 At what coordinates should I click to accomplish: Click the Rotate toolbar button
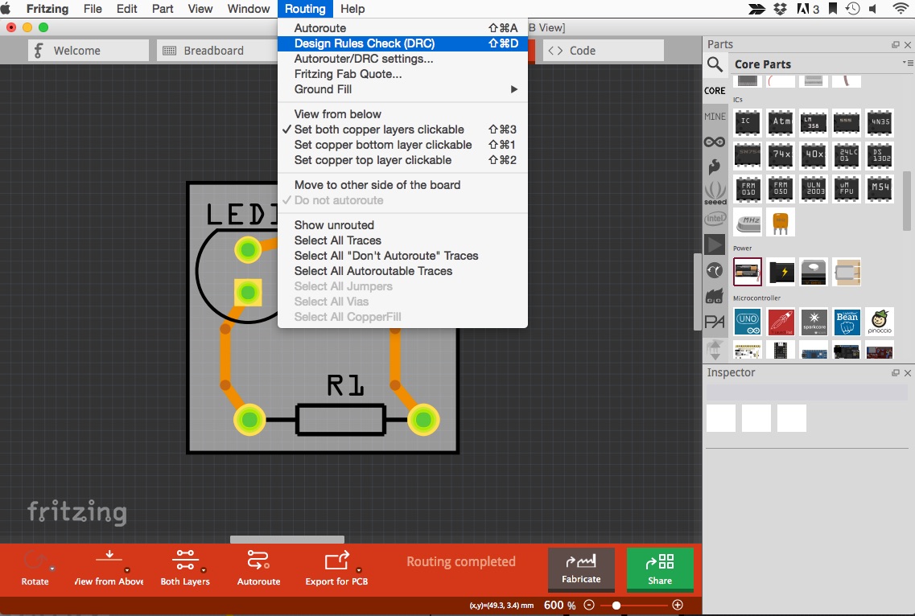pos(35,569)
